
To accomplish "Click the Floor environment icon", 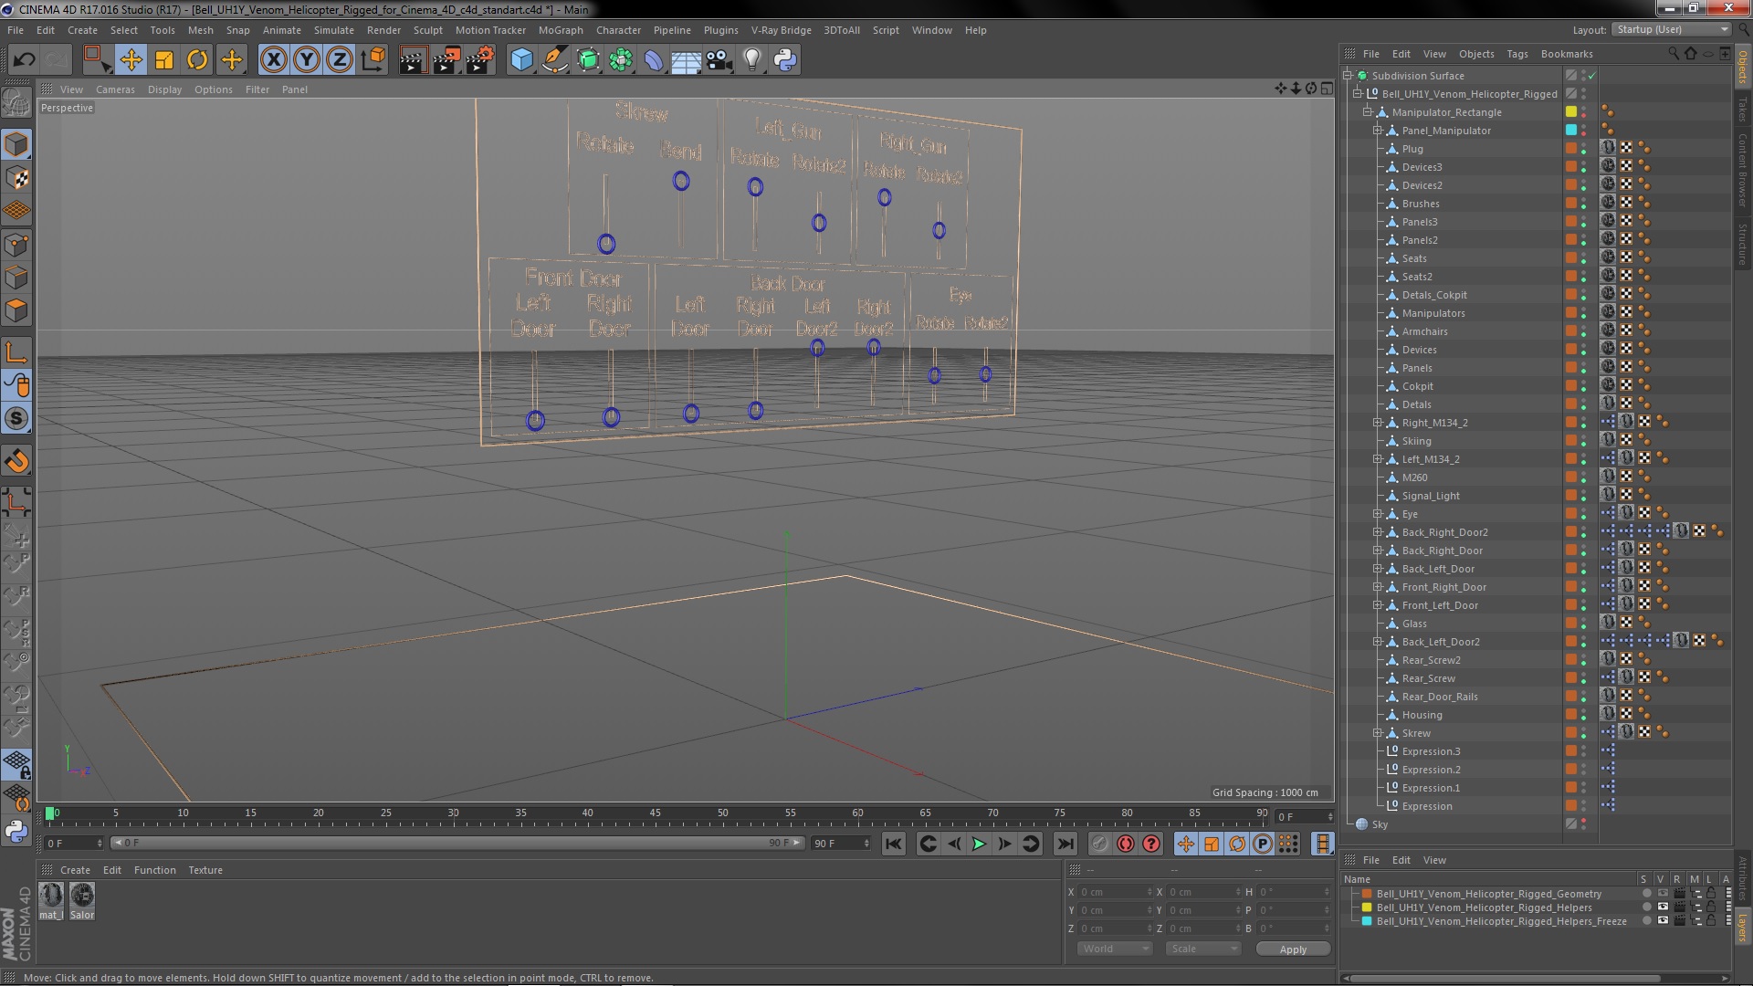I will (686, 60).
